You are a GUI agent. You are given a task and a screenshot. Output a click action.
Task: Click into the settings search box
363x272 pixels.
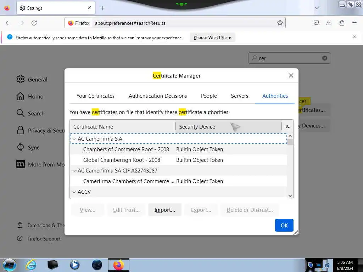pos(289,58)
